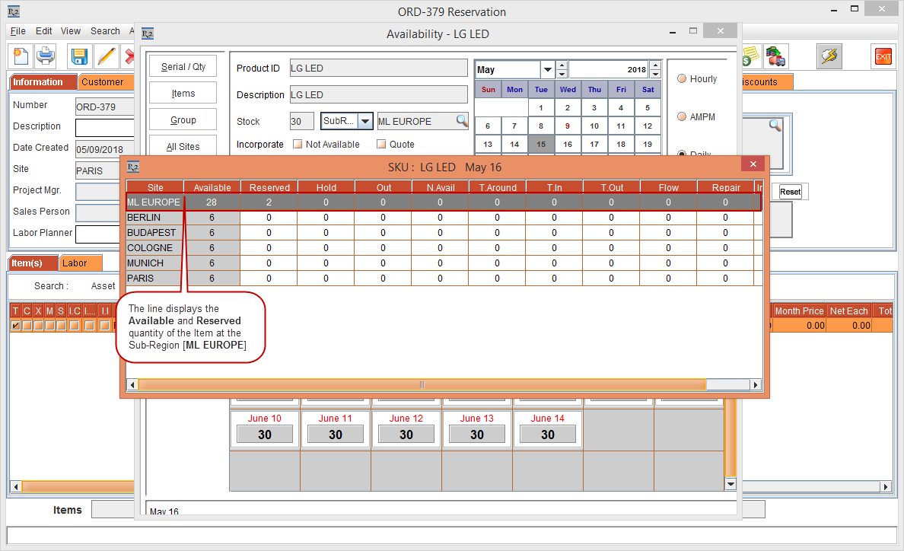Open the SubR... stock dropdown
The height and width of the screenshot is (551, 904).
(x=366, y=121)
